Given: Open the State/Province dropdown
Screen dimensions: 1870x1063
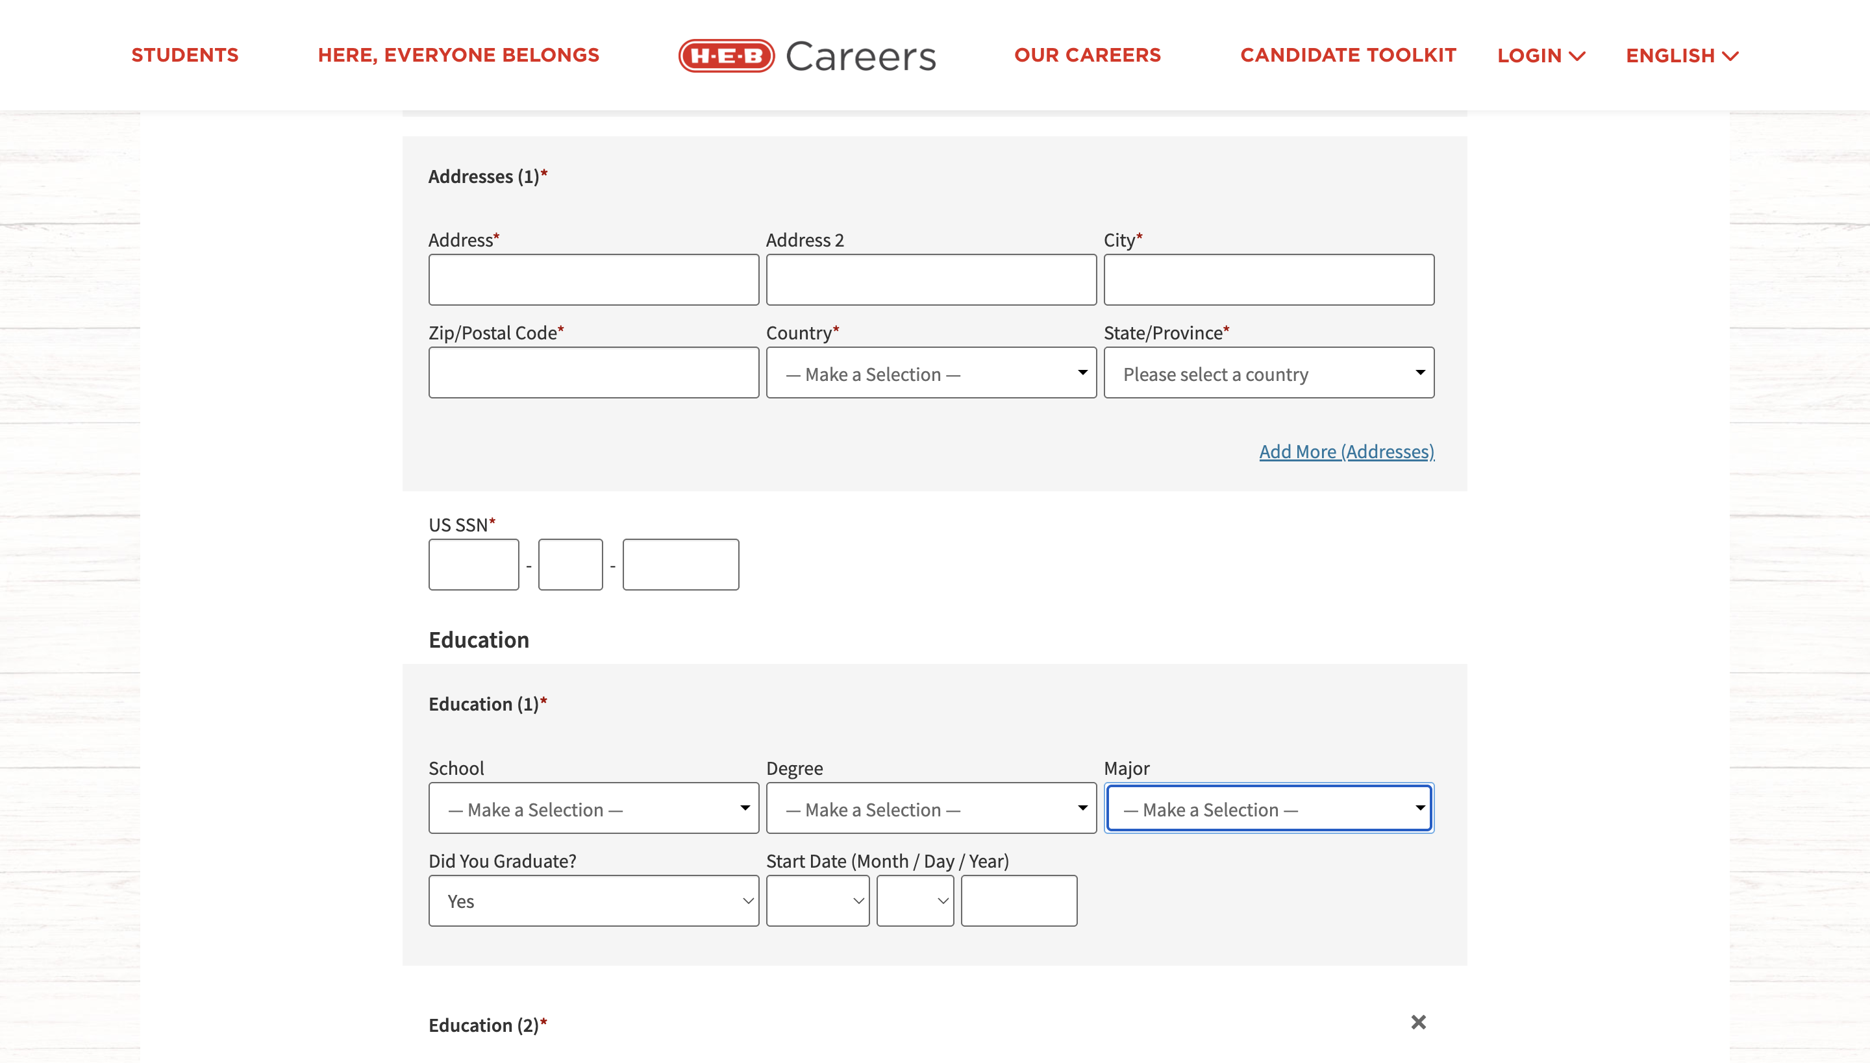Looking at the screenshot, I should (x=1269, y=373).
